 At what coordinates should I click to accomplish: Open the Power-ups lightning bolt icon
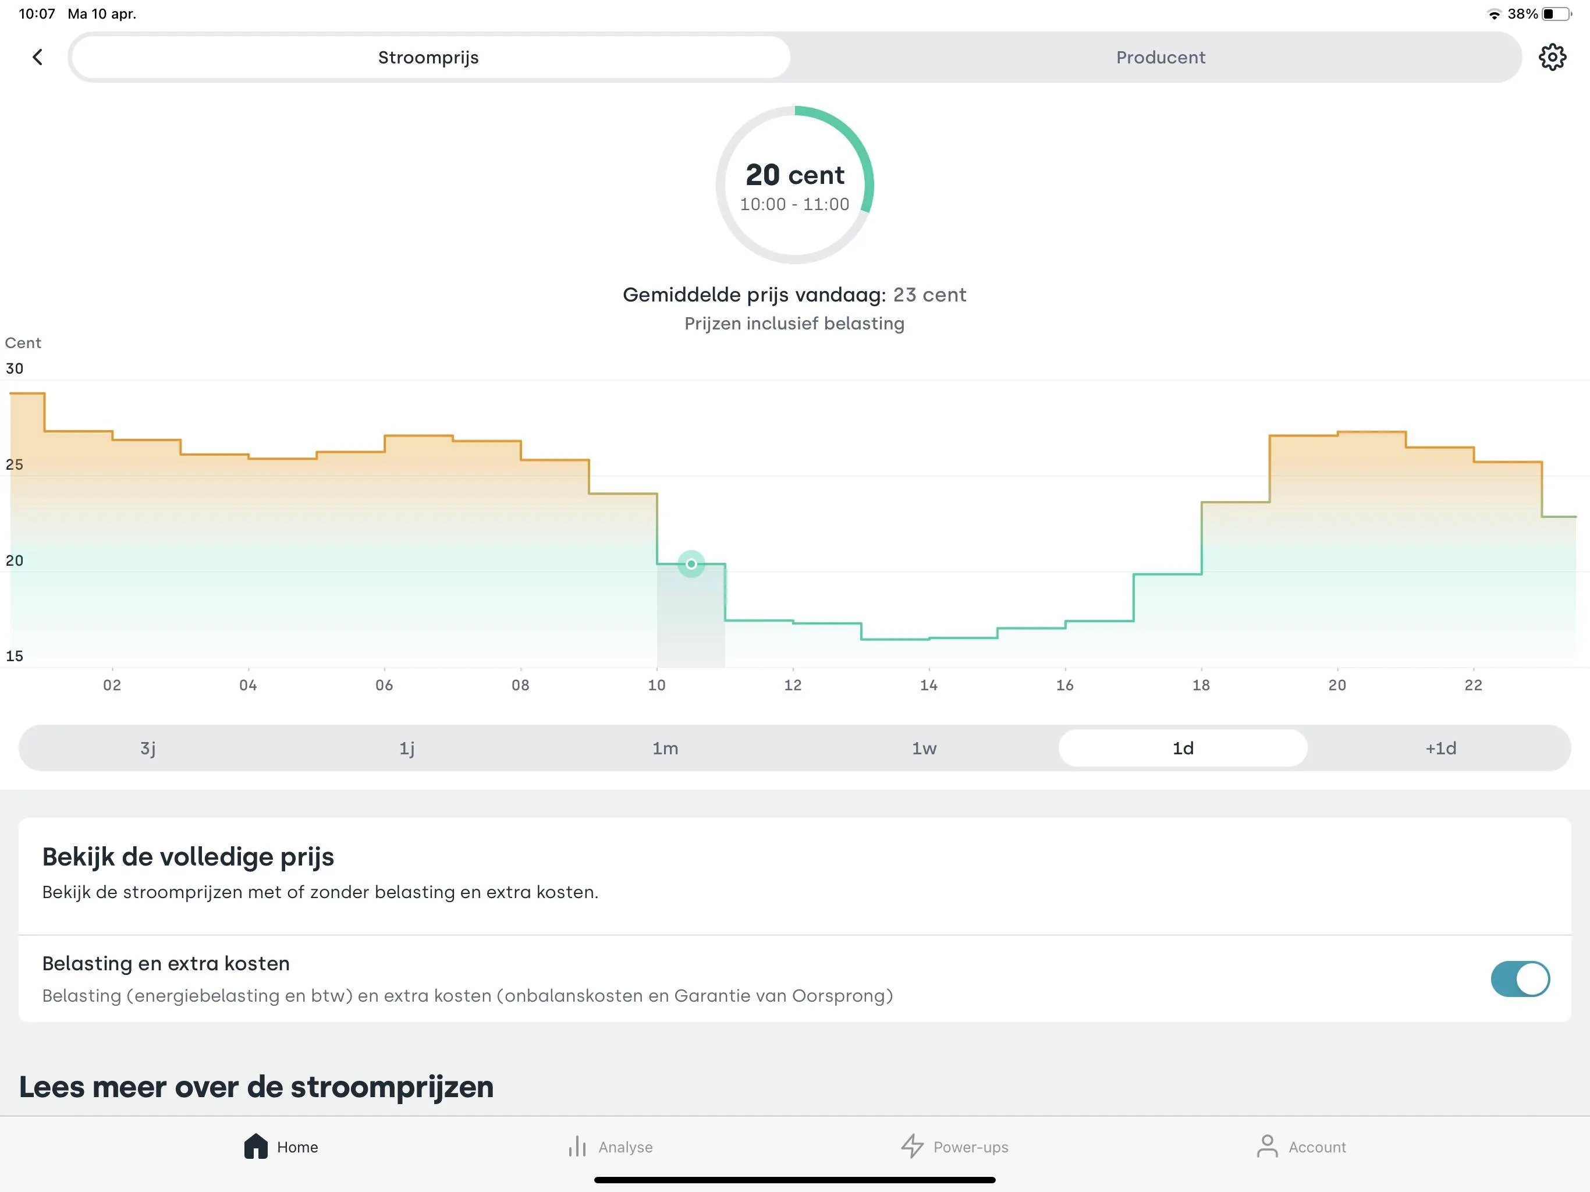(x=912, y=1146)
